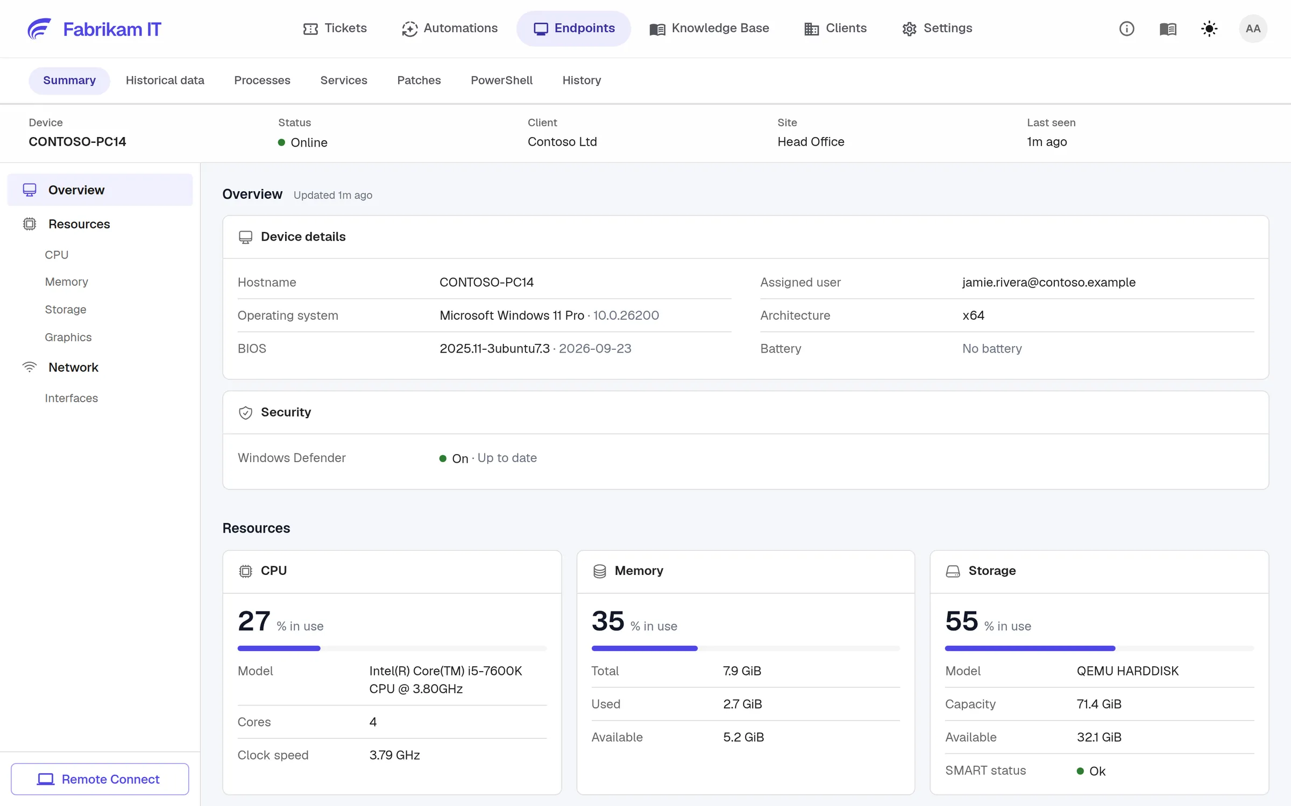Click the Knowledge Base book icon in navigation

(x=657, y=29)
